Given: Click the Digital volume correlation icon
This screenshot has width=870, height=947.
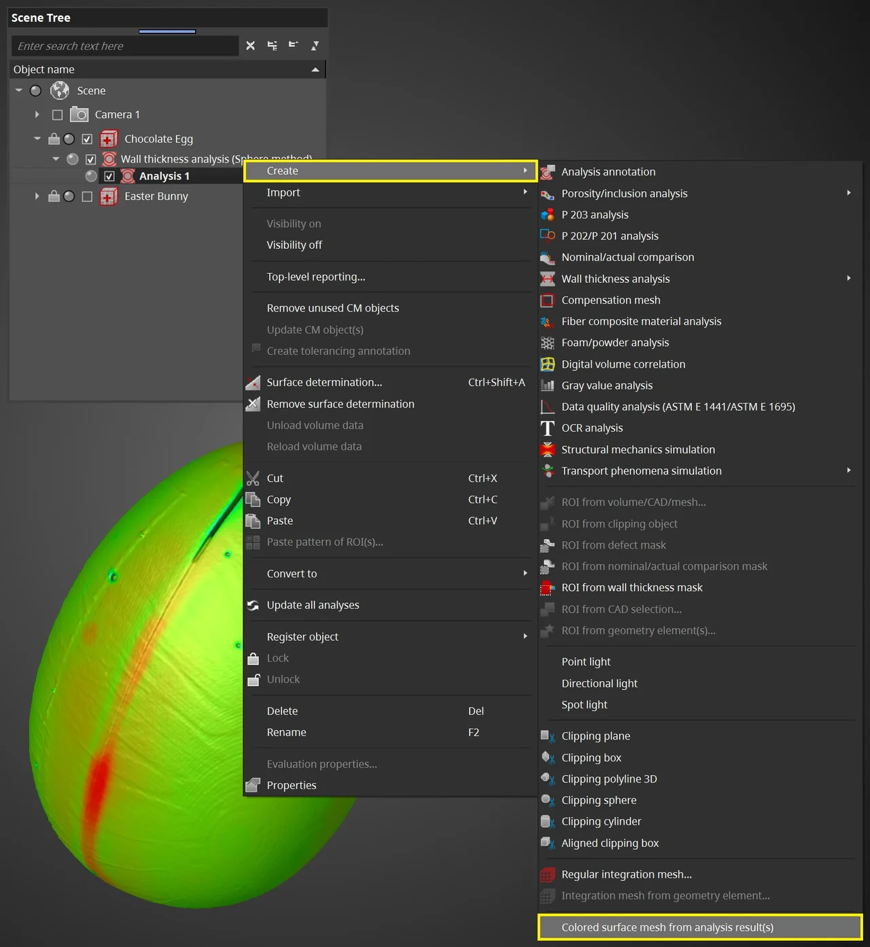Looking at the screenshot, I should tap(548, 364).
